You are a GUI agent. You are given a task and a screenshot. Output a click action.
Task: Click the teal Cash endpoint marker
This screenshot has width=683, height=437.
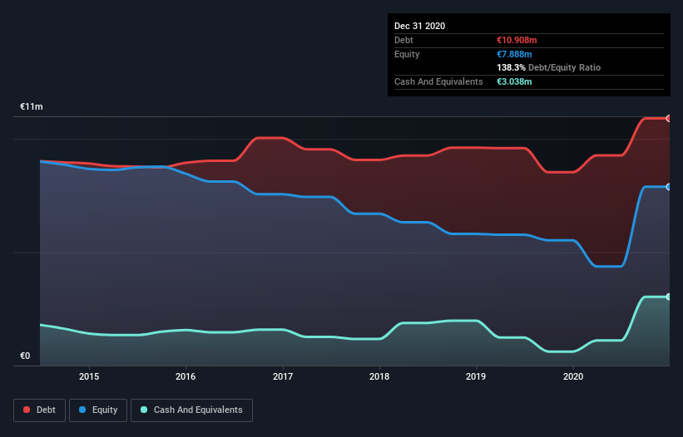click(x=669, y=297)
